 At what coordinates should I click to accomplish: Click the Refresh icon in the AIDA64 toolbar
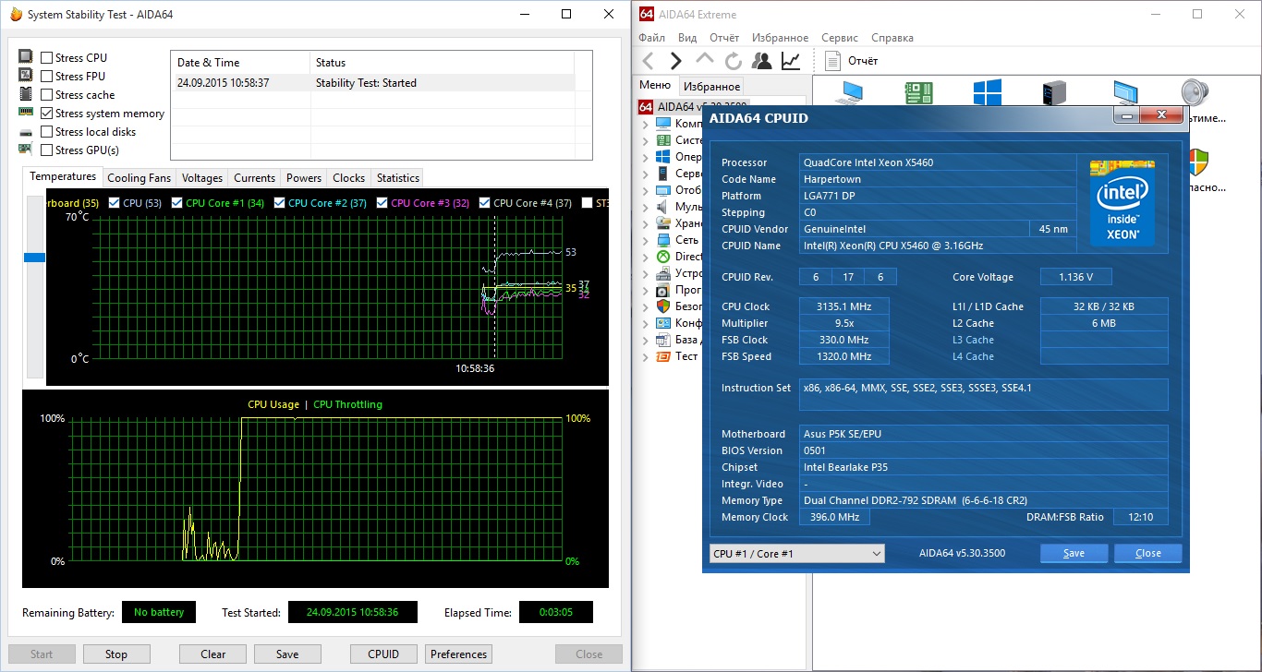tap(734, 61)
